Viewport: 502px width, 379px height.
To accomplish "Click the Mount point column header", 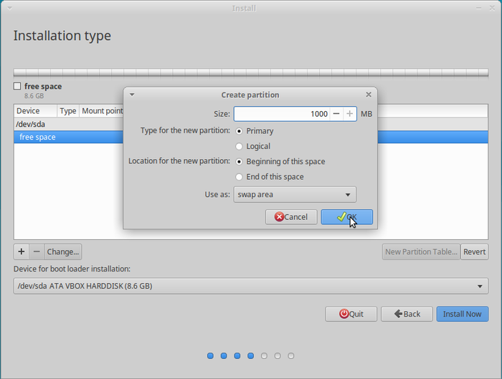I will [102, 111].
